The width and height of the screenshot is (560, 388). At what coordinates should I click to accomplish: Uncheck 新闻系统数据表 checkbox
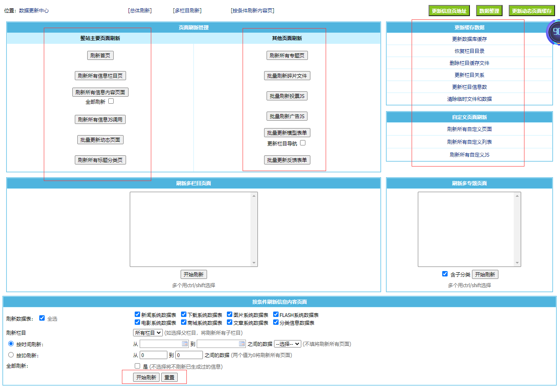137,314
